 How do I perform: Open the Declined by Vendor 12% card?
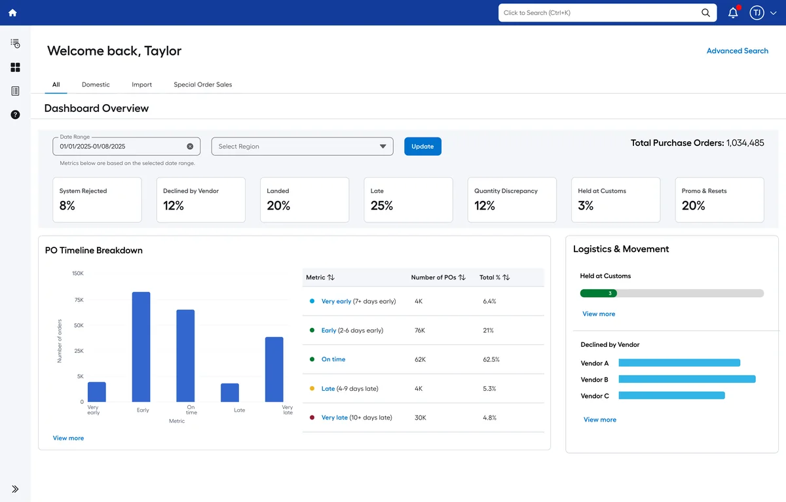[201, 200]
